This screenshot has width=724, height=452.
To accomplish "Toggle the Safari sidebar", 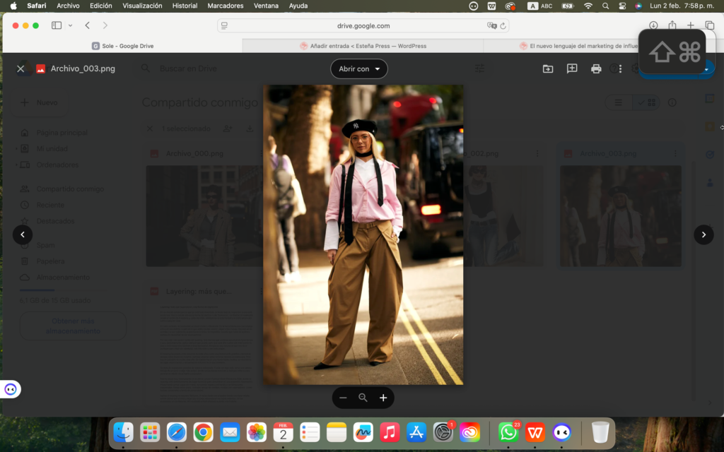I will tap(57, 25).
